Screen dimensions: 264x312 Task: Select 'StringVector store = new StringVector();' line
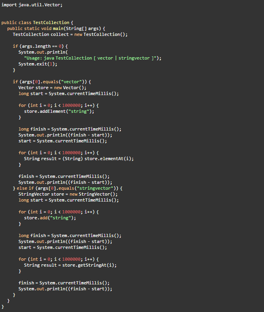click(68, 194)
